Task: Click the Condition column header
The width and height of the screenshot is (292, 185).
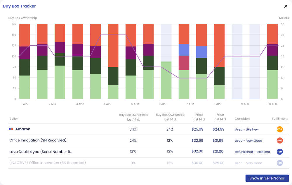Action: 242,119
